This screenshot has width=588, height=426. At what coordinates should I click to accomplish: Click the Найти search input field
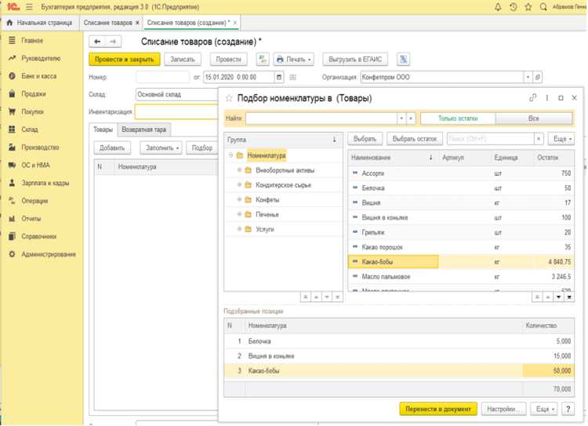pyautogui.click(x=321, y=118)
